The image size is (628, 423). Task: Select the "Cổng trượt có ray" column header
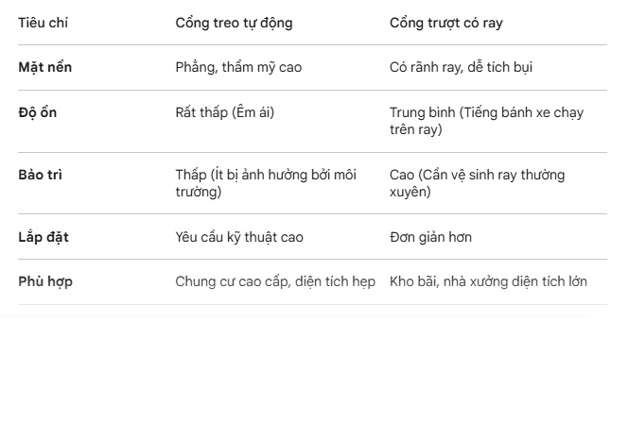445,23
